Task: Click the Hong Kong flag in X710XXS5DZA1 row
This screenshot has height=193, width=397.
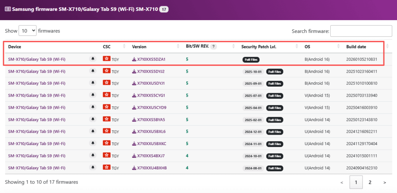Action: pos(107,59)
